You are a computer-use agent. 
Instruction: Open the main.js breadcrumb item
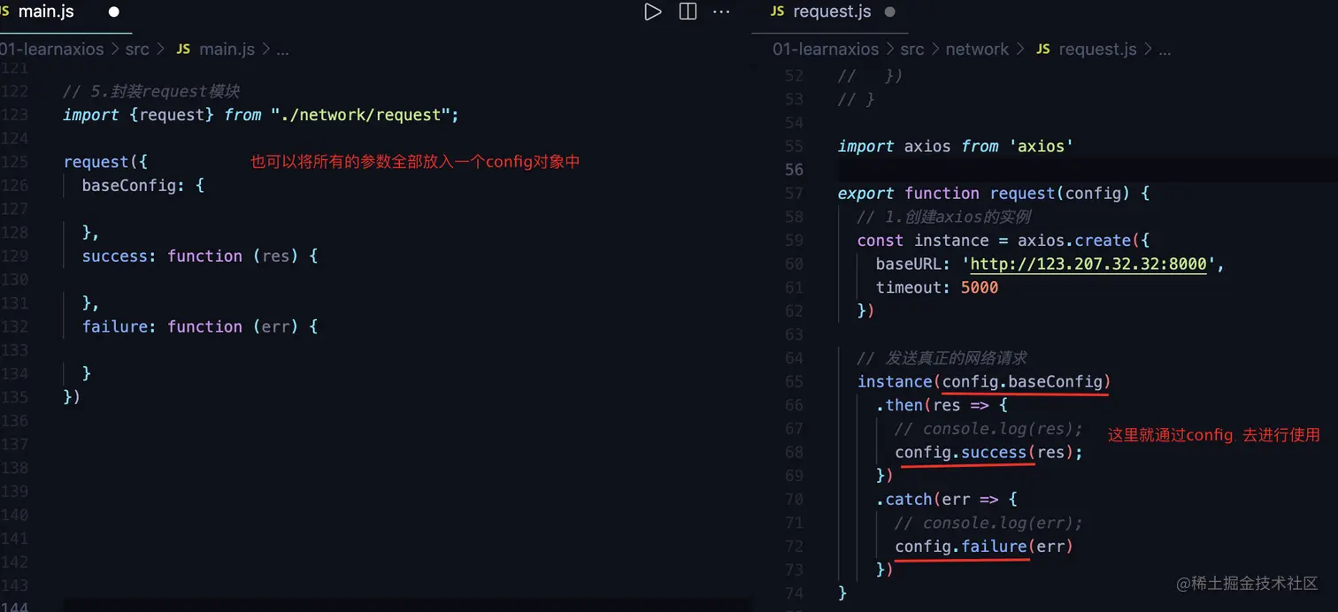click(x=227, y=50)
